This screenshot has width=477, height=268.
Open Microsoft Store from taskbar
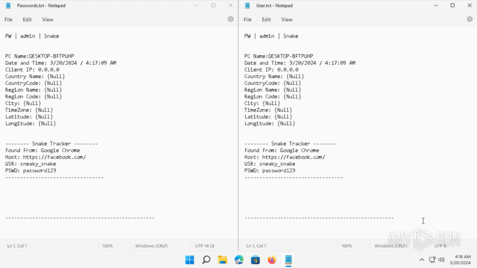coord(255,260)
